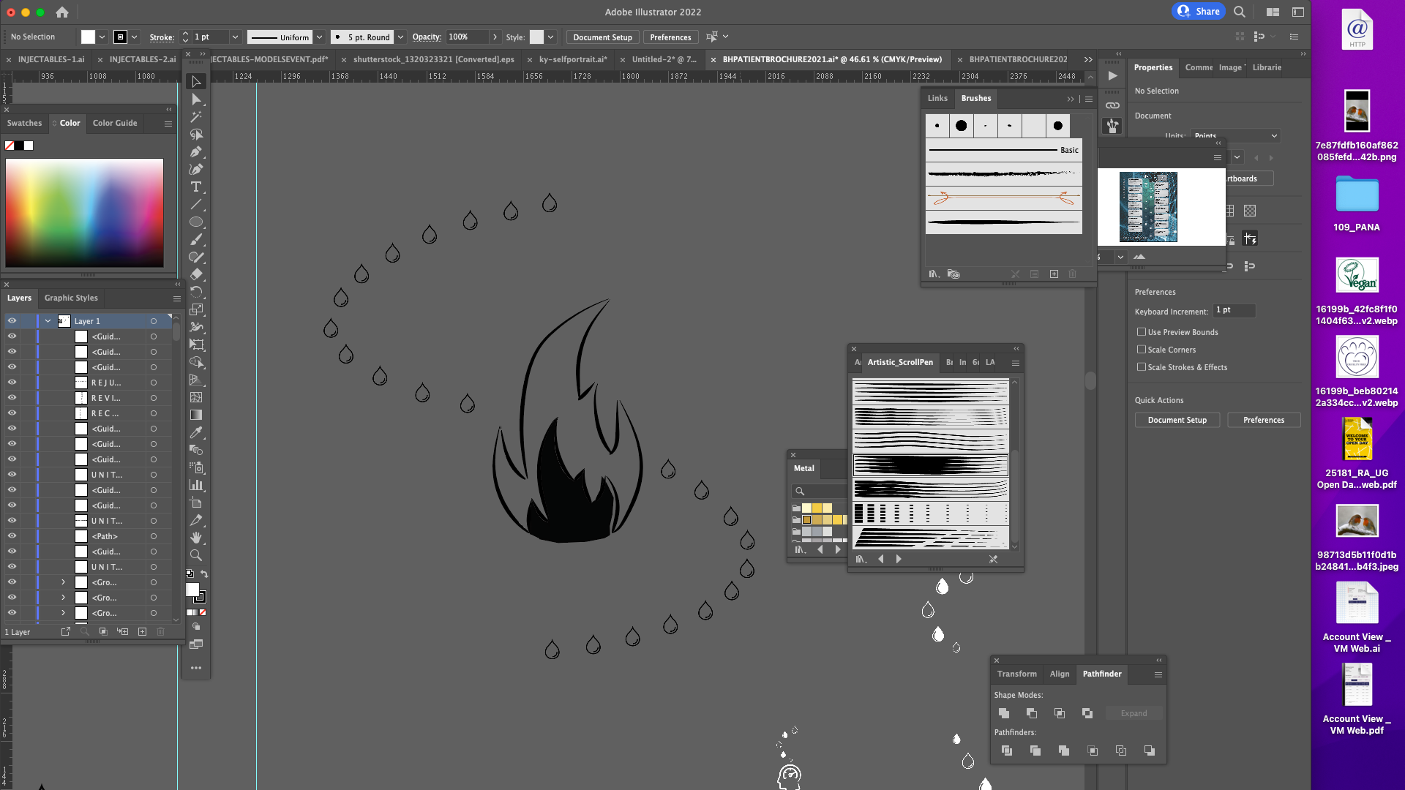
Task: Hide the REJU... sublayer
Action: [12, 383]
